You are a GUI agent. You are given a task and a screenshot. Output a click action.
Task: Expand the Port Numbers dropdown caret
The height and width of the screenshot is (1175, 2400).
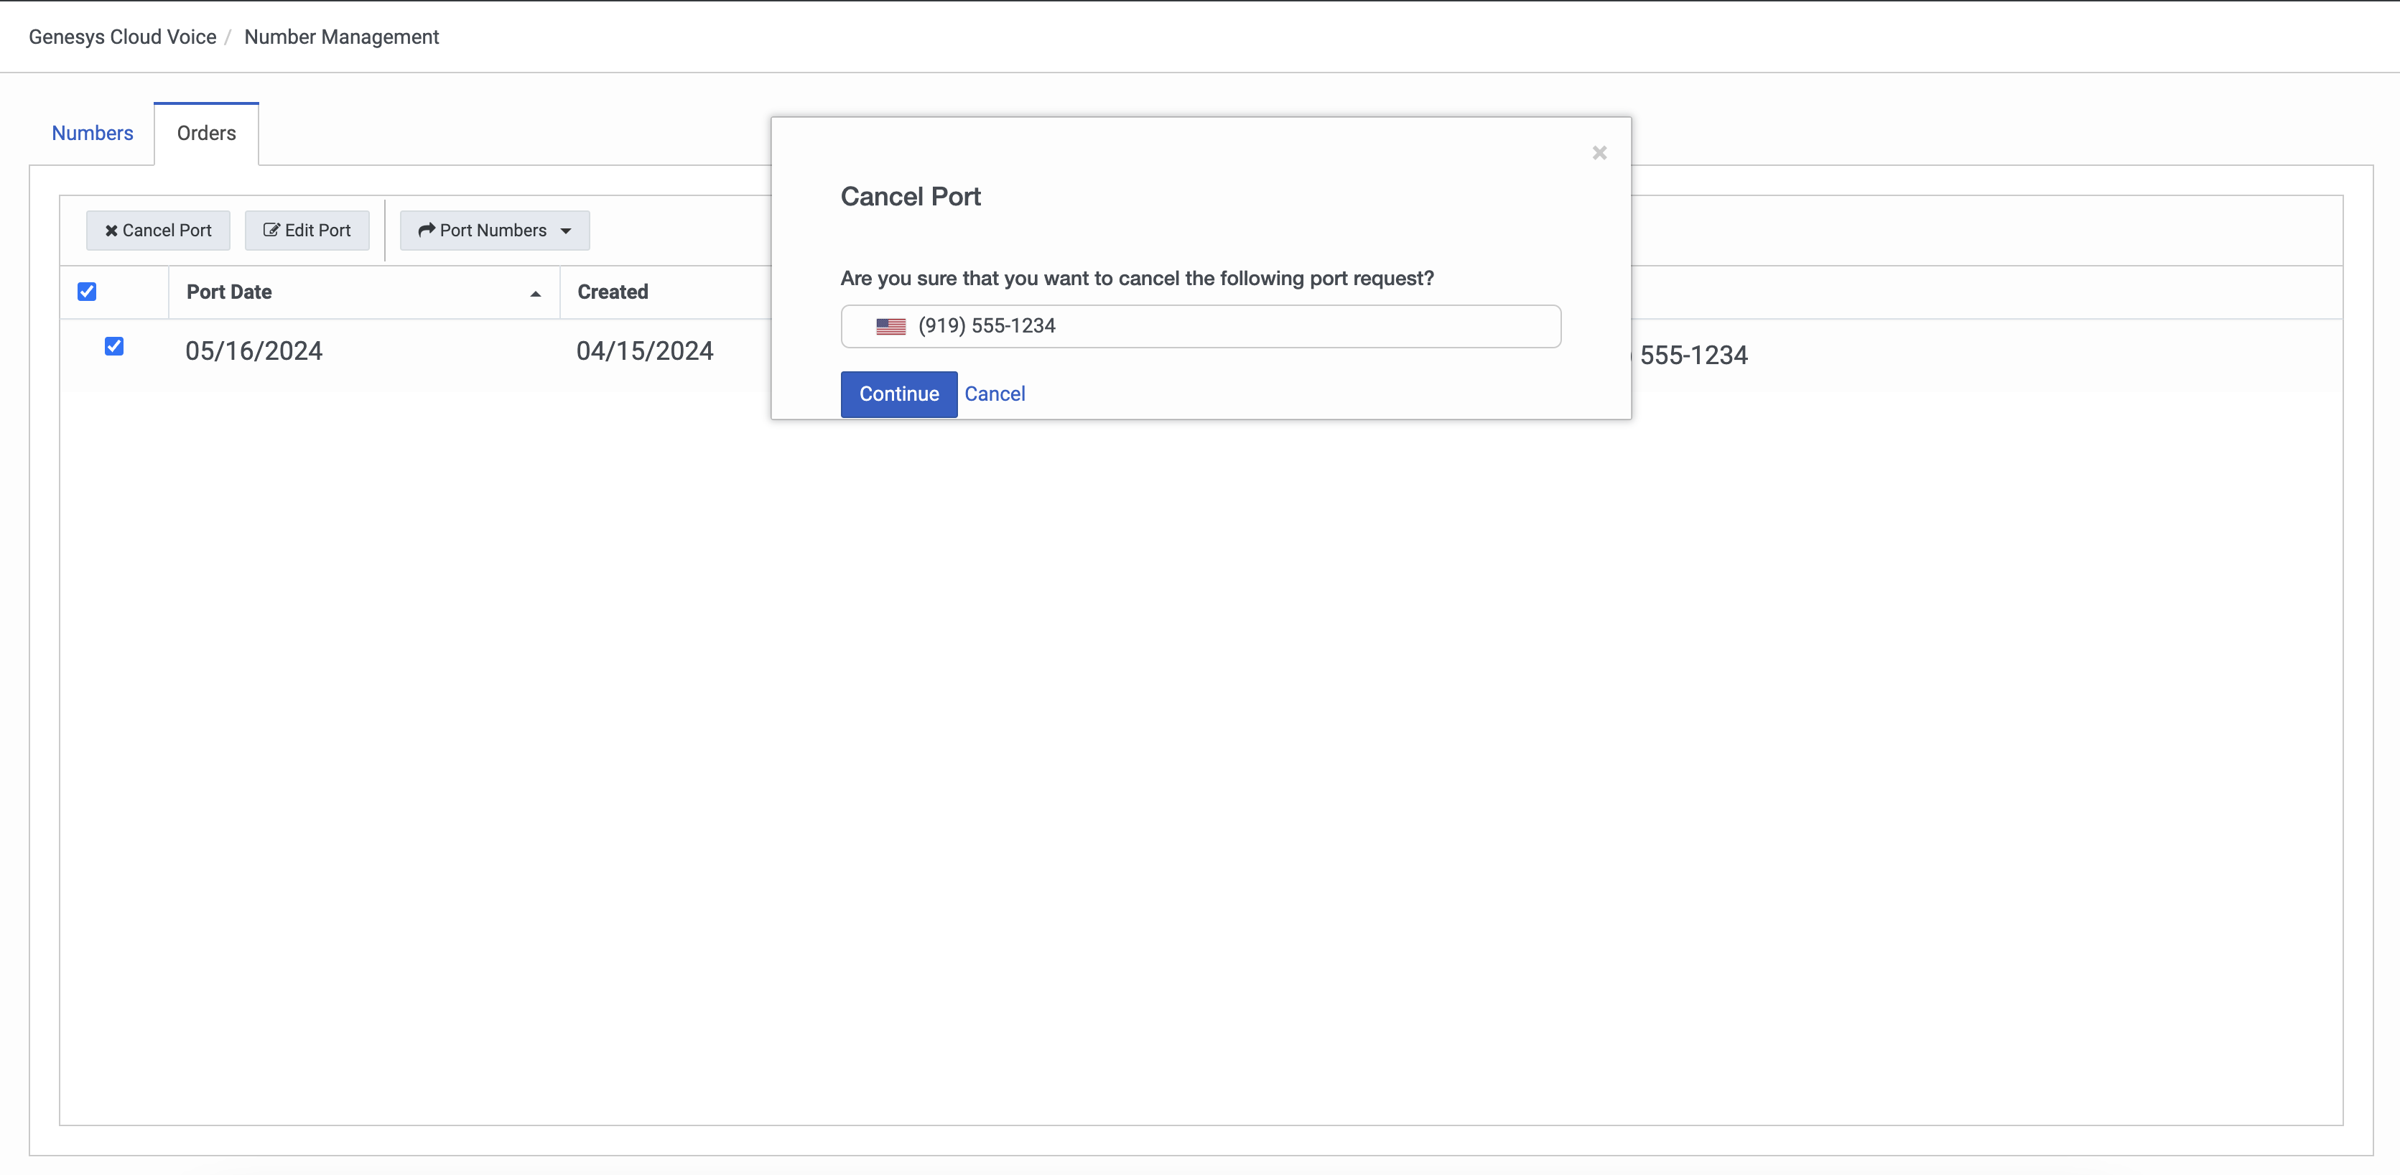[x=565, y=231]
